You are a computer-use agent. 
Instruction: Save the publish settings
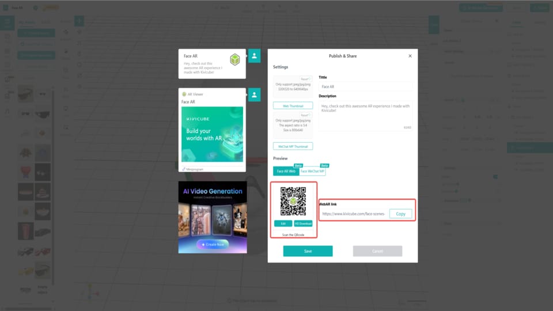[308, 251]
